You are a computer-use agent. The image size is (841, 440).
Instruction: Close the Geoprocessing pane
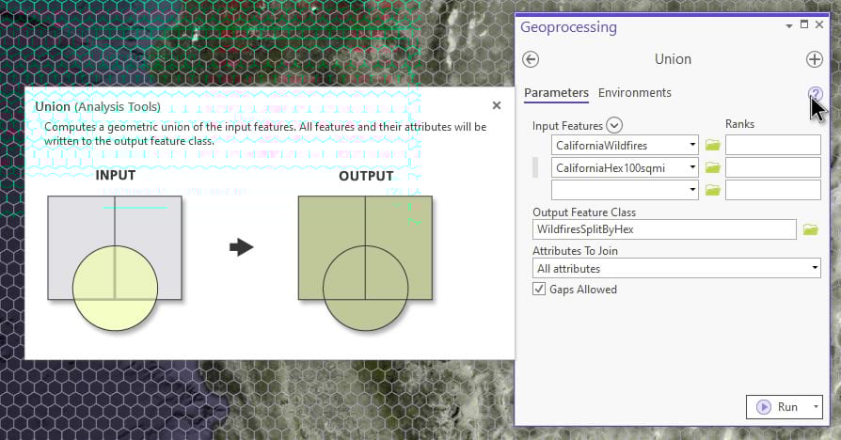pos(819,24)
